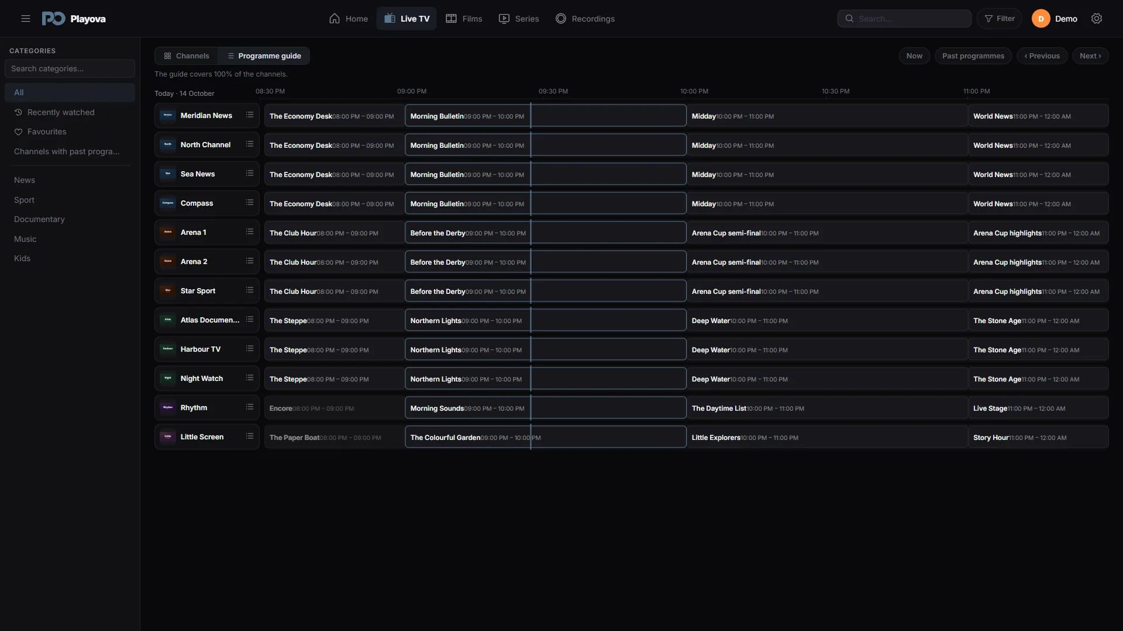
Task: Open Meridian News programme list icon
Action: (250, 115)
